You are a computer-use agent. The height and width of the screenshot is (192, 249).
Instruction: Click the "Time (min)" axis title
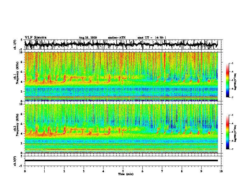[126, 174]
